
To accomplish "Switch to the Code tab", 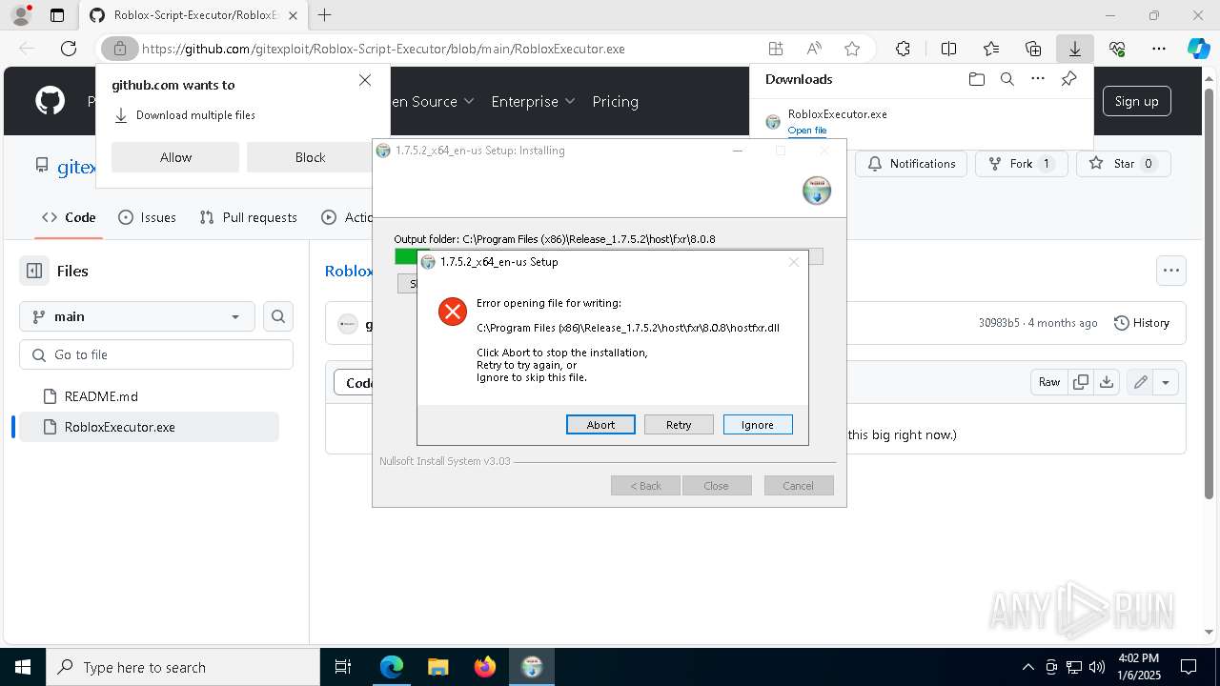I will [x=69, y=217].
